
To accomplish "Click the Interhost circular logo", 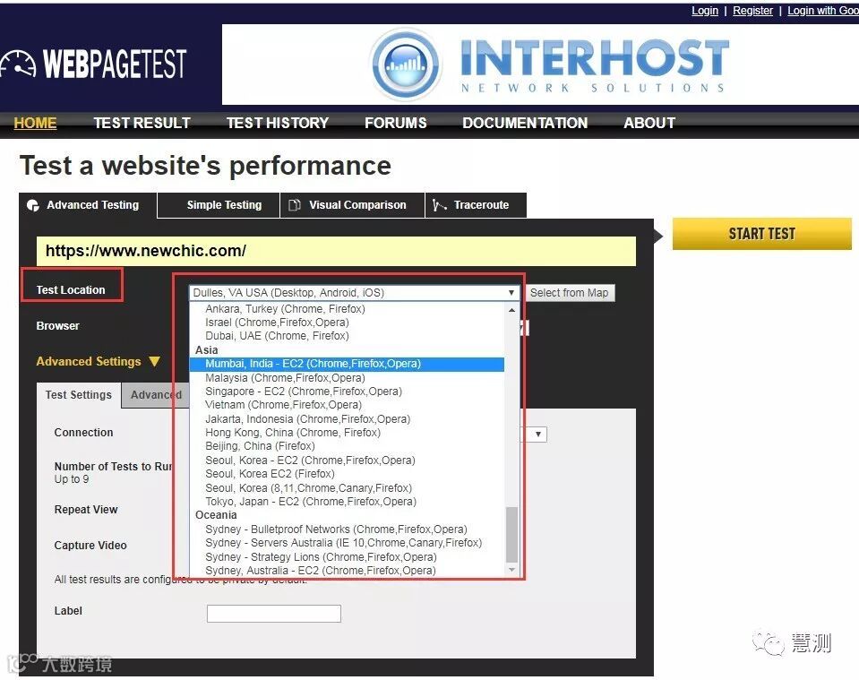I will point(406,65).
